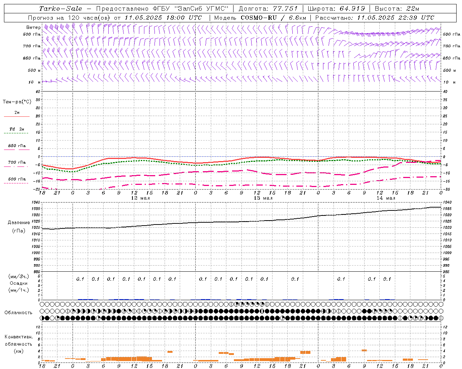The width and height of the screenshot is (462, 369).
Task: Click the Конвективн. convective cloud label
Action: pyautogui.click(x=19, y=337)
